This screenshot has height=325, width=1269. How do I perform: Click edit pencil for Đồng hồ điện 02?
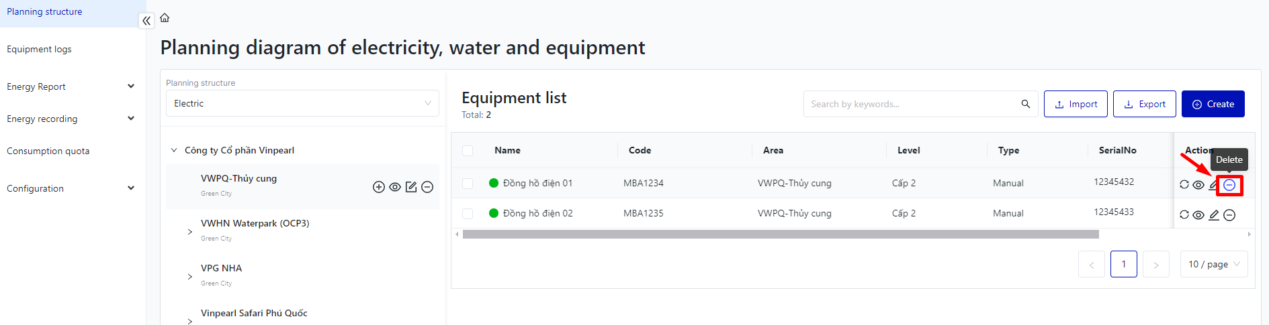1214,215
